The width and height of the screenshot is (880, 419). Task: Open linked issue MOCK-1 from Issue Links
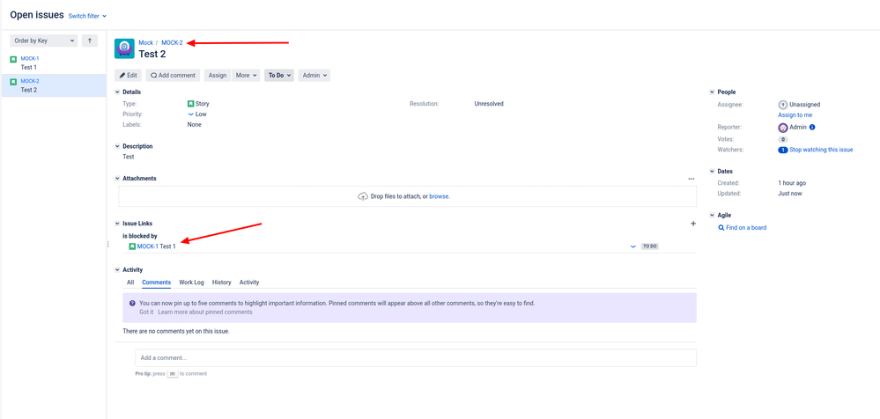coord(148,246)
